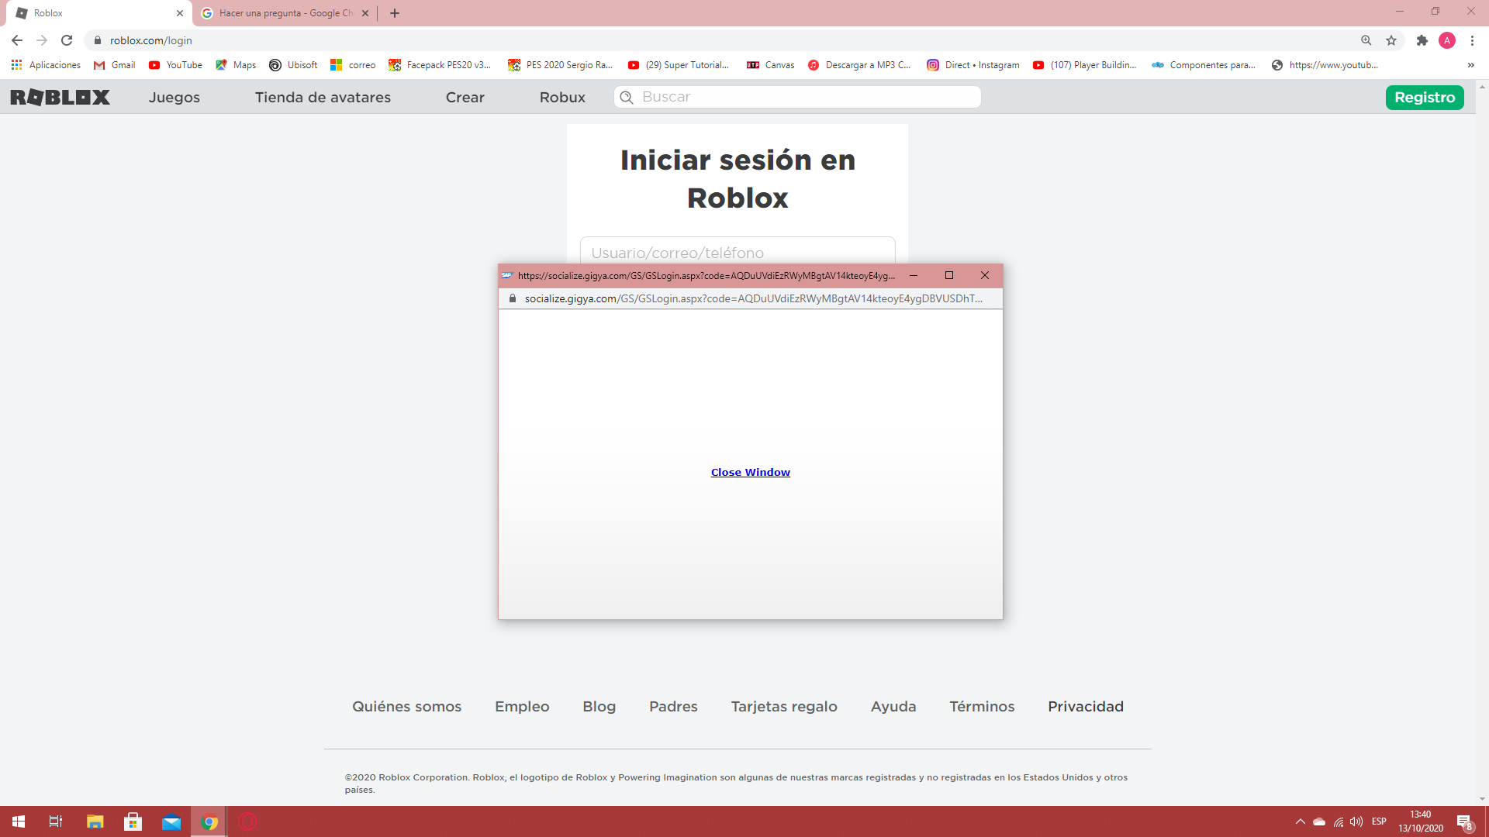Screen dimensions: 1489x837
Task: Open the Gmail bookmark
Action: [x=114, y=65]
